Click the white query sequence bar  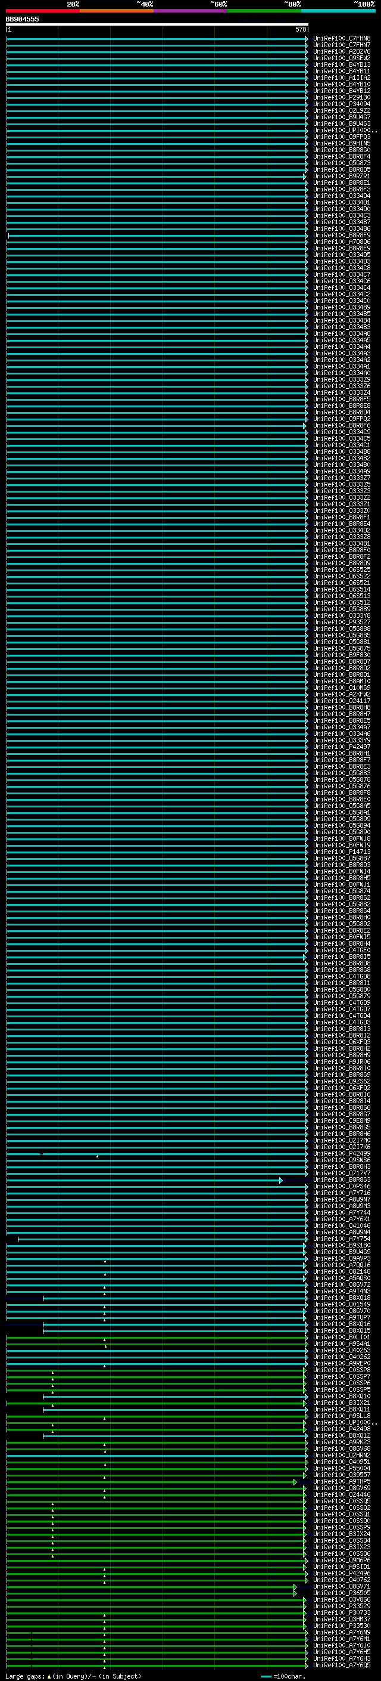(x=157, y=24)
